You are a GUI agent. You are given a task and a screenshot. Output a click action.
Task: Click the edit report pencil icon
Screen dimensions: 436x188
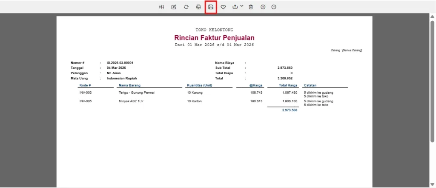tap(174, 7)
